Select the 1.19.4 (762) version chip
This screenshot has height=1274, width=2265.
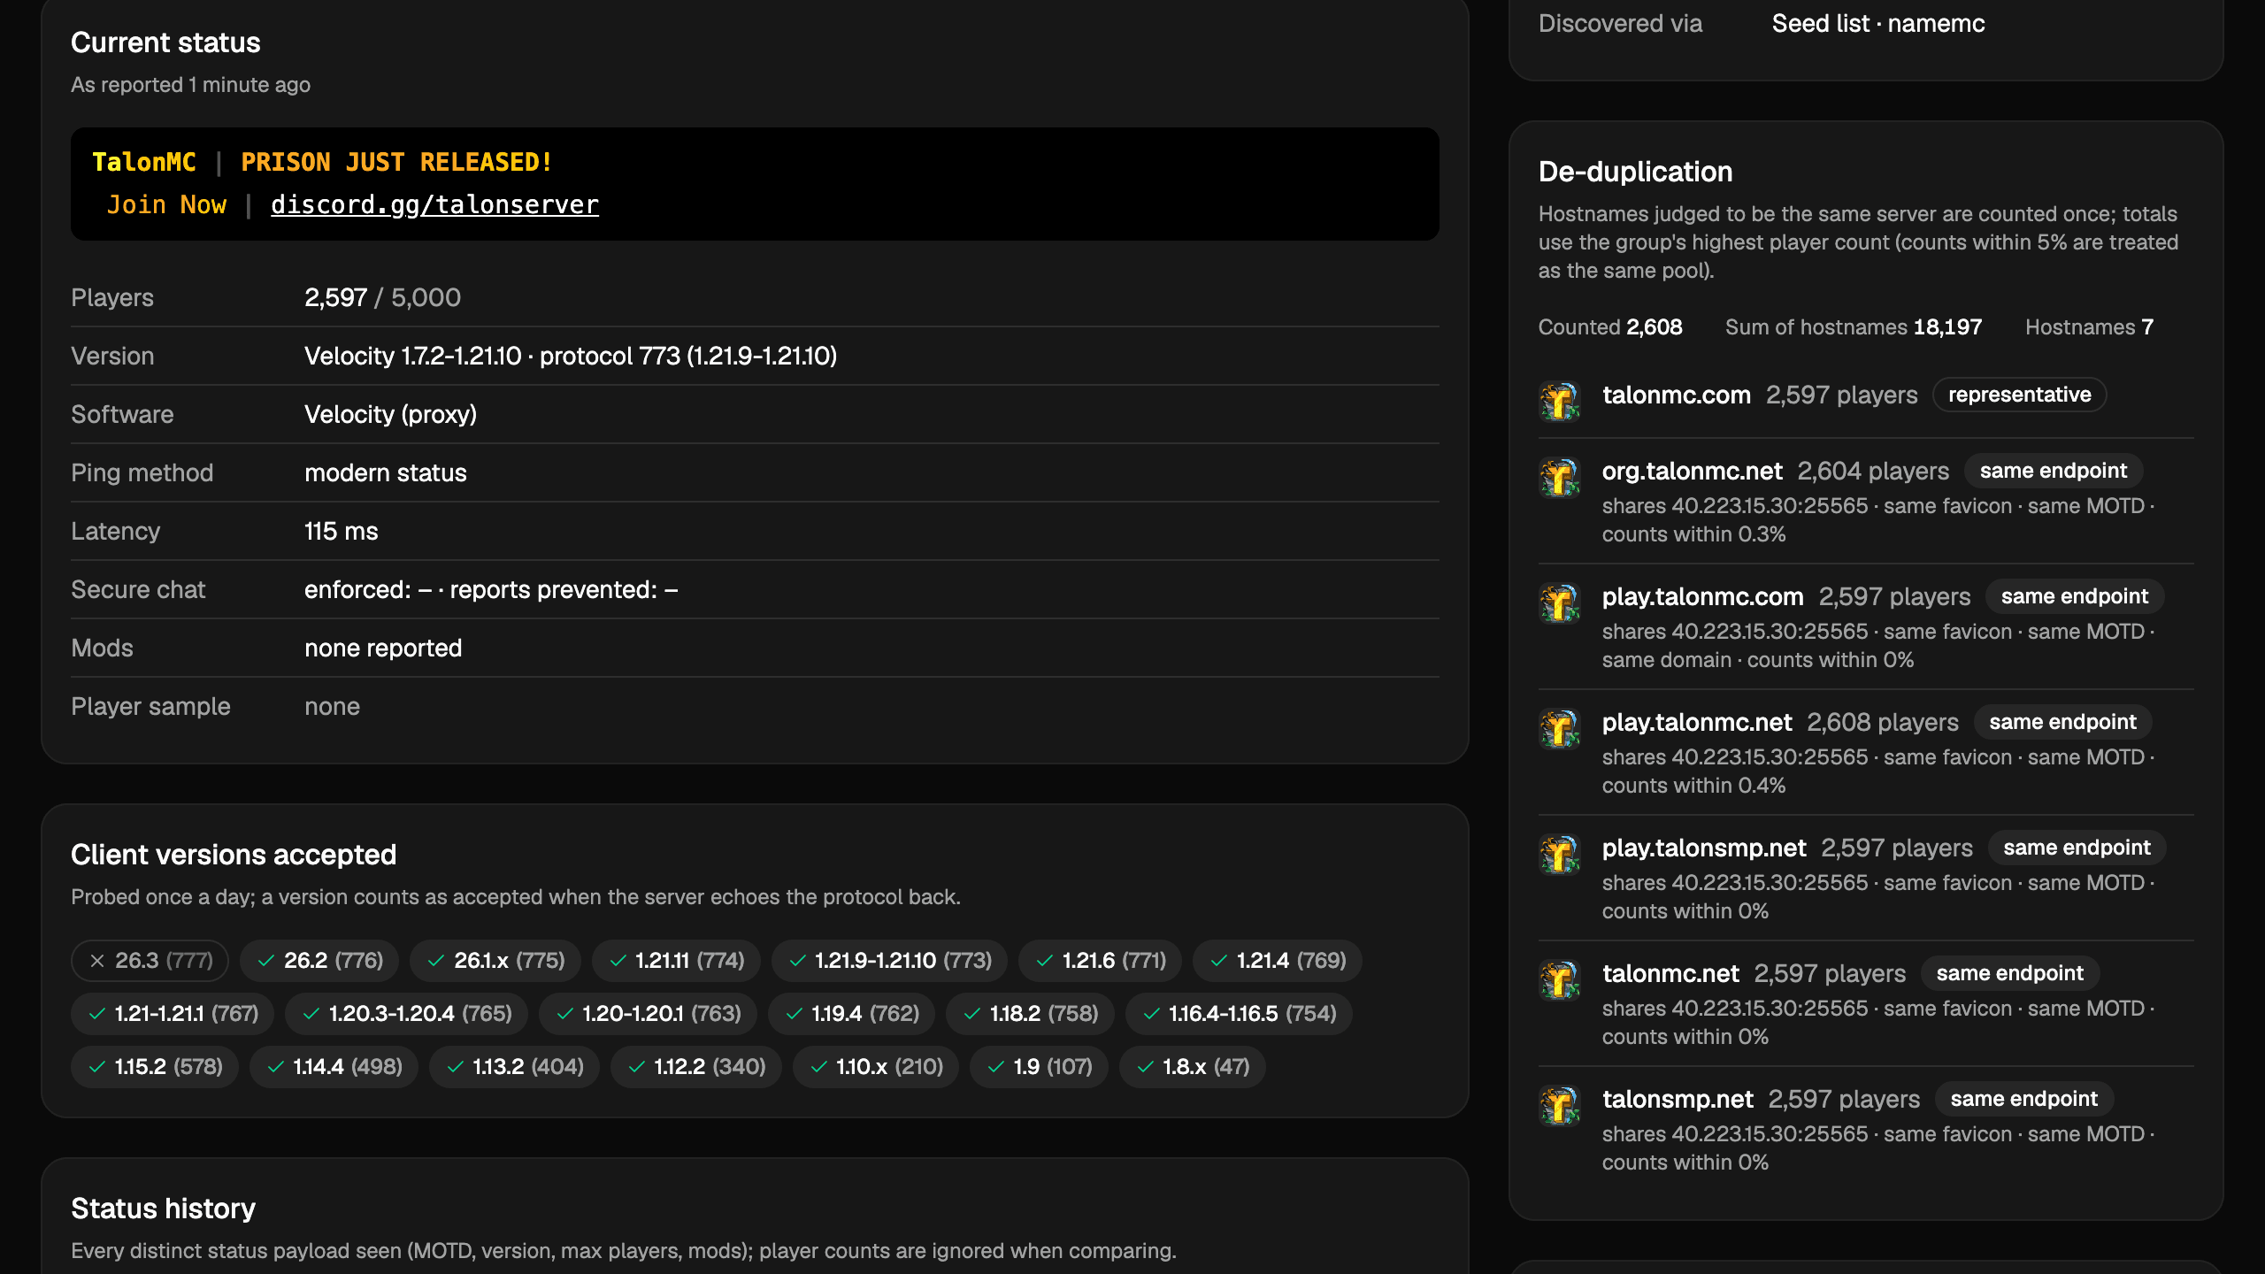[x=851, y=1014]
